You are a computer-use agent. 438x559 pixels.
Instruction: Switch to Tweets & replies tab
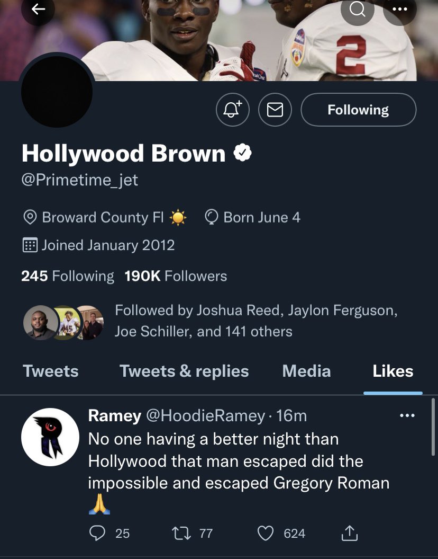coord(184,371)
